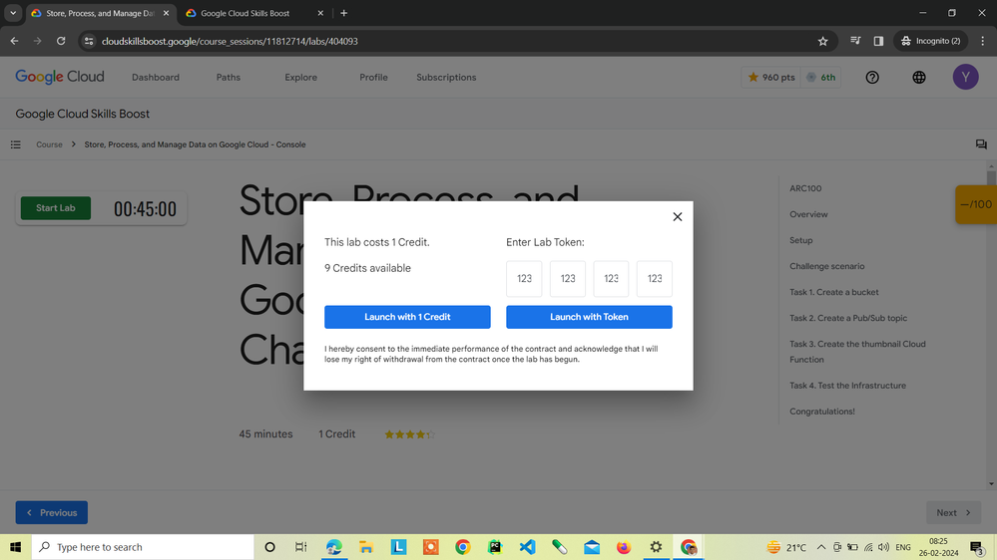This screenshot has width=997, height=560.
Task: Click the green Start Lab button
Action: point(55,208)
